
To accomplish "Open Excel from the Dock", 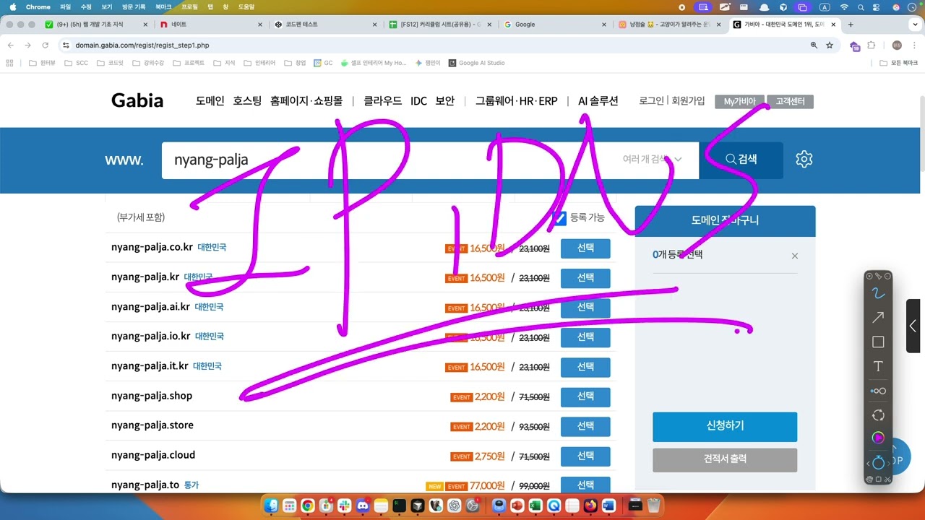I will click(535, 506).
